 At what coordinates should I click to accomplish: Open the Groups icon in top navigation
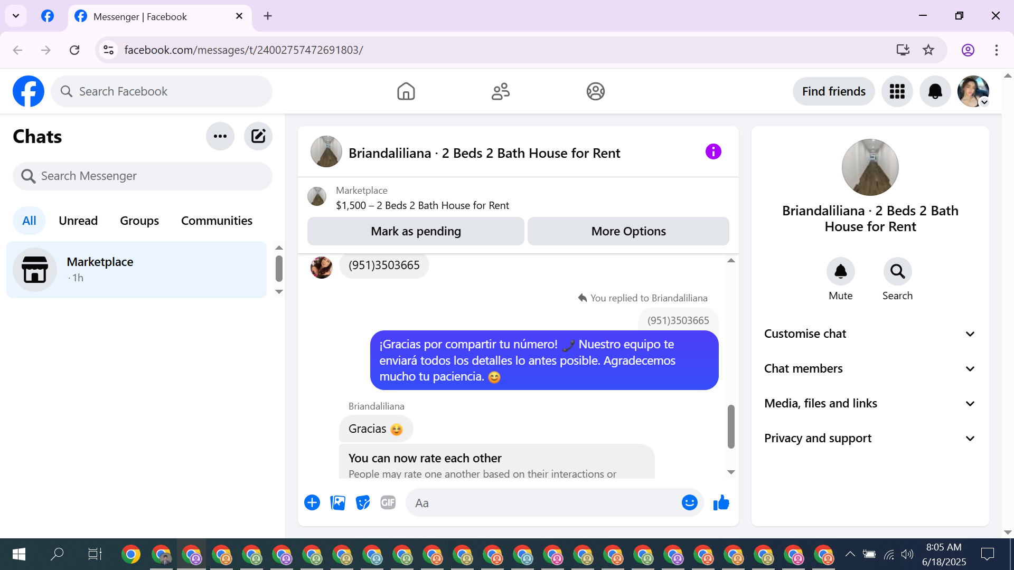click(x=596, y=91)
